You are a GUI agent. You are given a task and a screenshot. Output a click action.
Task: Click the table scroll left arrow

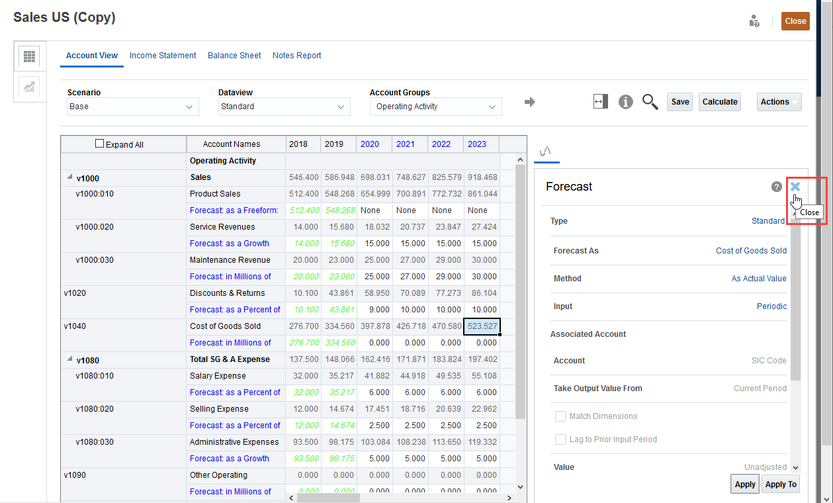[291, 498]
